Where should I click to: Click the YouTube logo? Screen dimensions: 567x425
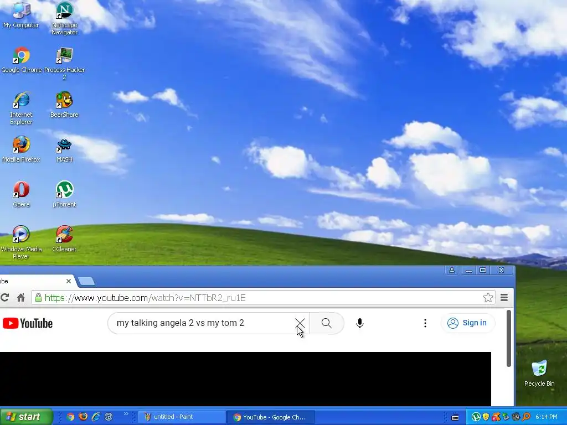pyautogui.click(x=28, y=323)
